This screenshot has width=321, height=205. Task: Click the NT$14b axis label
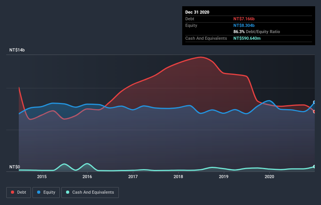(17, 50)
